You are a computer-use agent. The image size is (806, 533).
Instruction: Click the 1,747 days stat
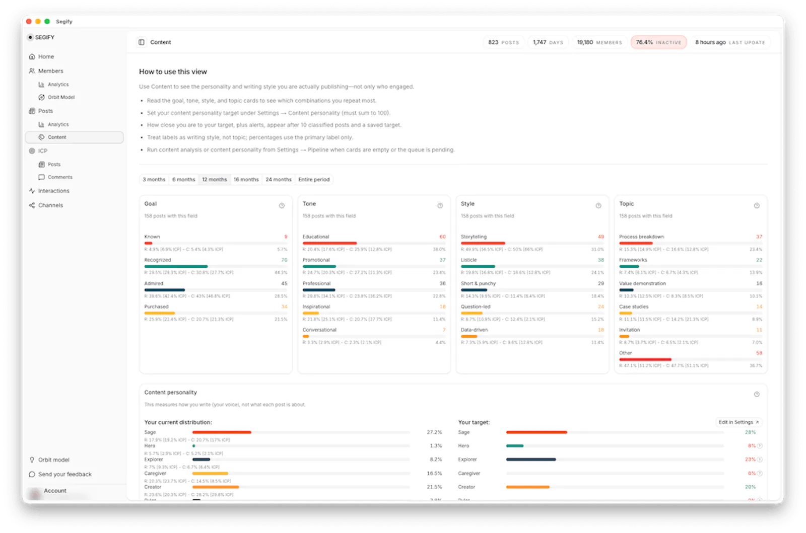point(548,42)
